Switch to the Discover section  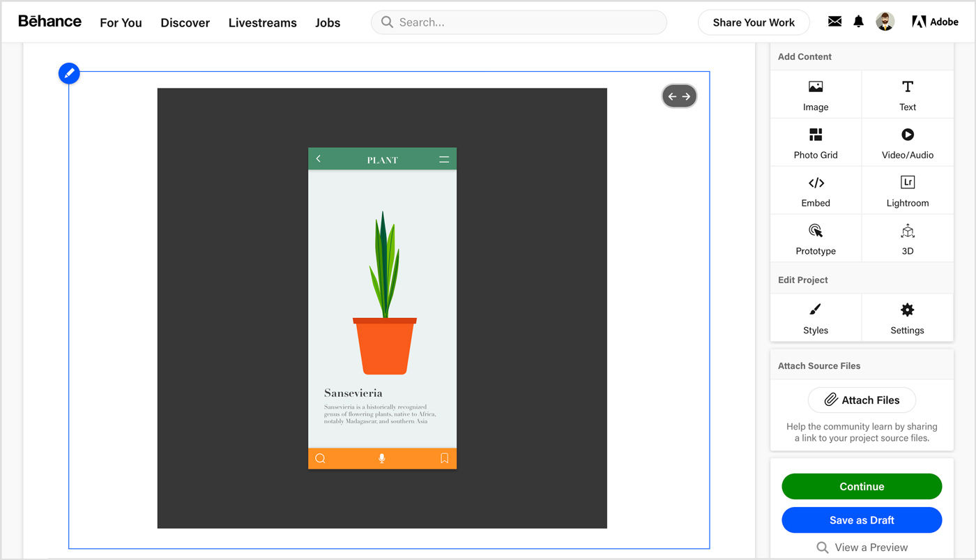click(185, 22)
